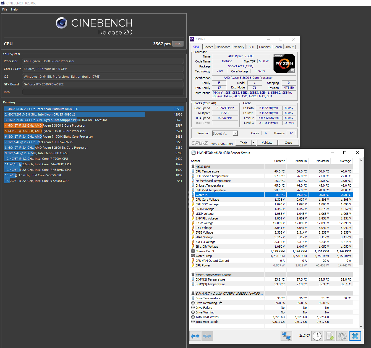
Task: Click the Run button to start benchmark
Action: [178, 44]
